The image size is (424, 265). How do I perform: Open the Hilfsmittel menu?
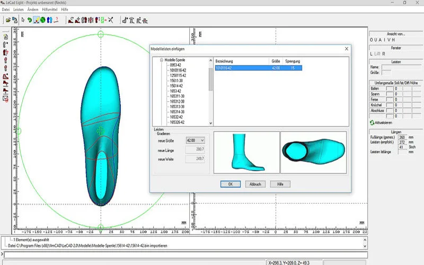(50, 10)
